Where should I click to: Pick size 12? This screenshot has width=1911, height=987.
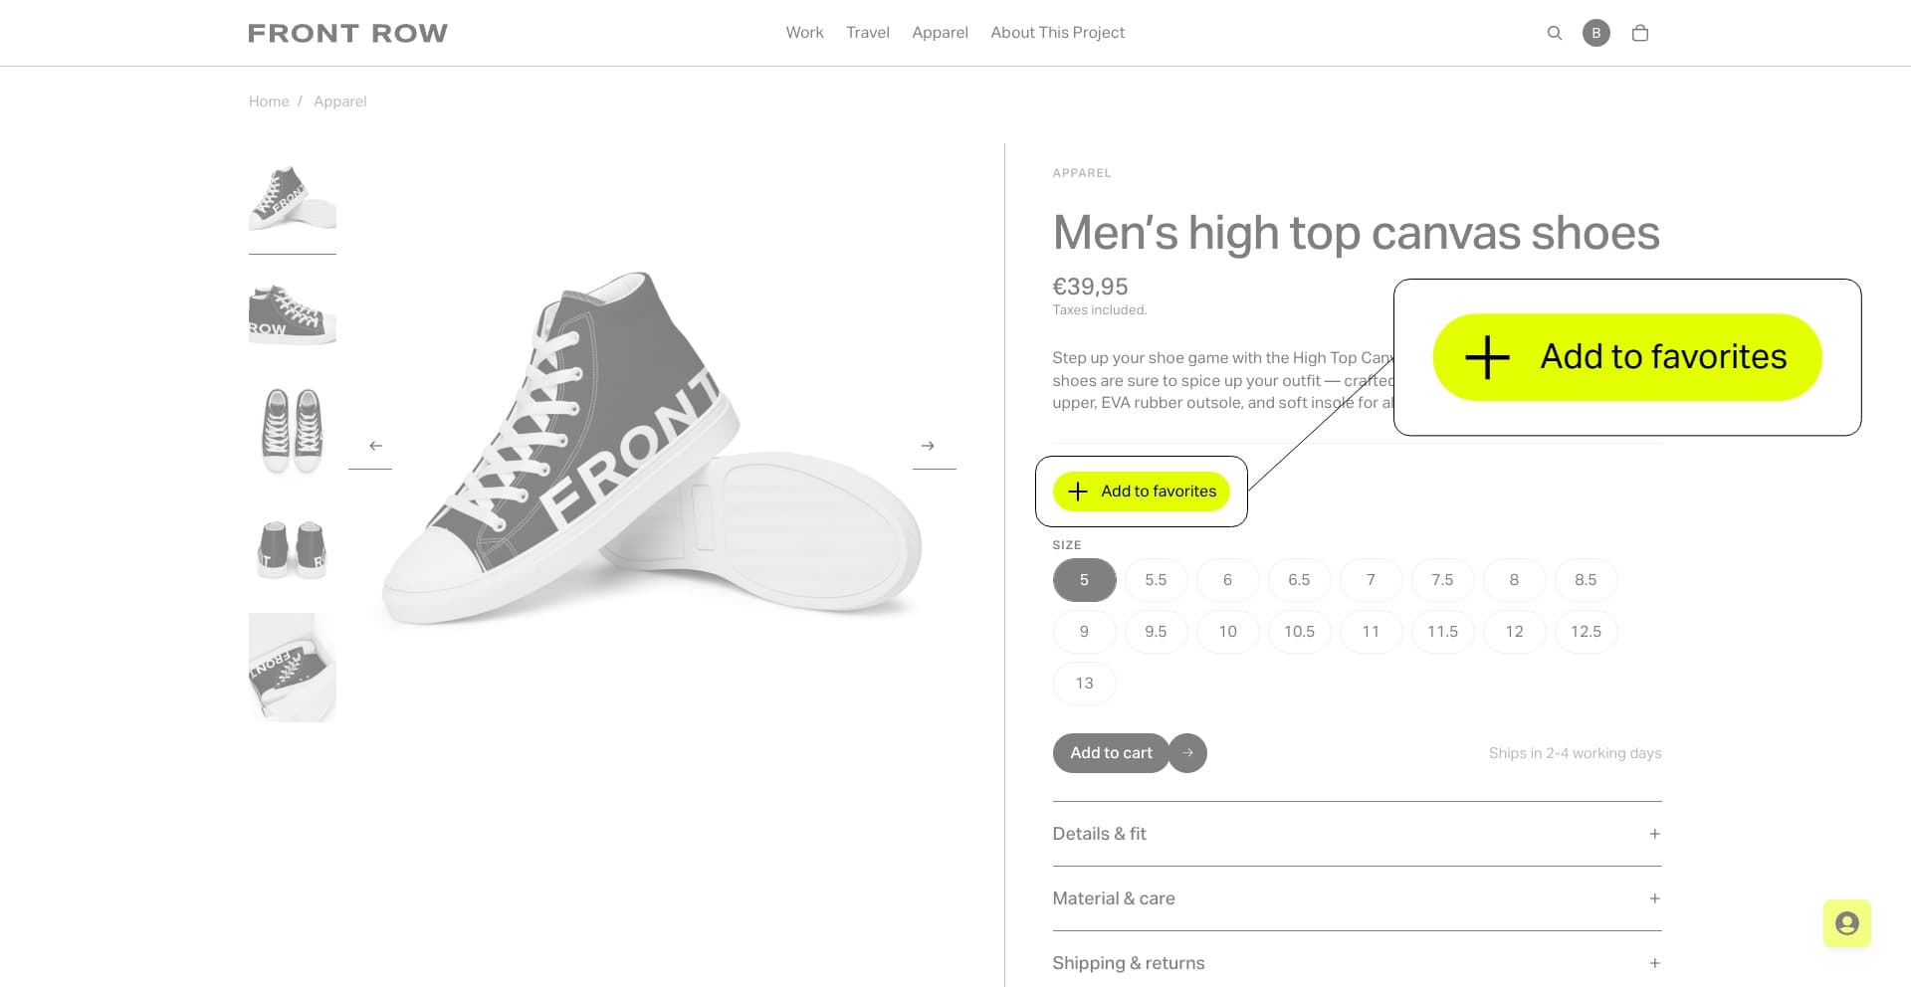tap(1514, 632)
